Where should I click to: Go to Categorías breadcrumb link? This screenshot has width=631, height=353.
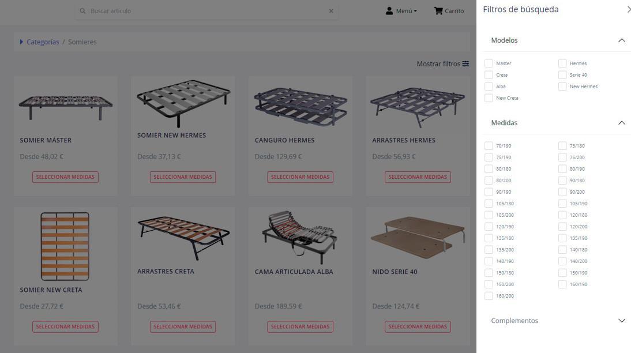tap(43, 42)
